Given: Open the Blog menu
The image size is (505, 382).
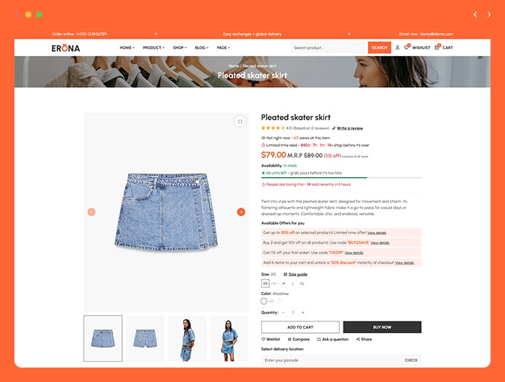Looking at the screenshot, I should (201, 48).
